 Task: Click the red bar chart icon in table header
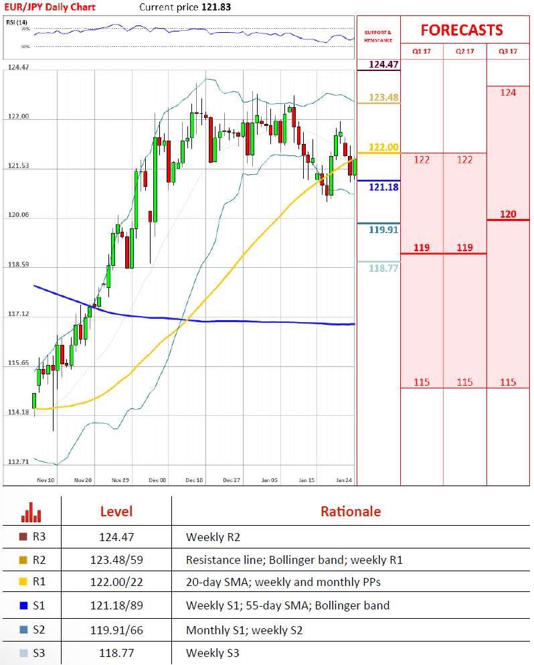[x=31, y=512]
